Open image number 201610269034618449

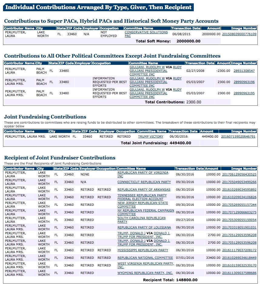point(239,258)
